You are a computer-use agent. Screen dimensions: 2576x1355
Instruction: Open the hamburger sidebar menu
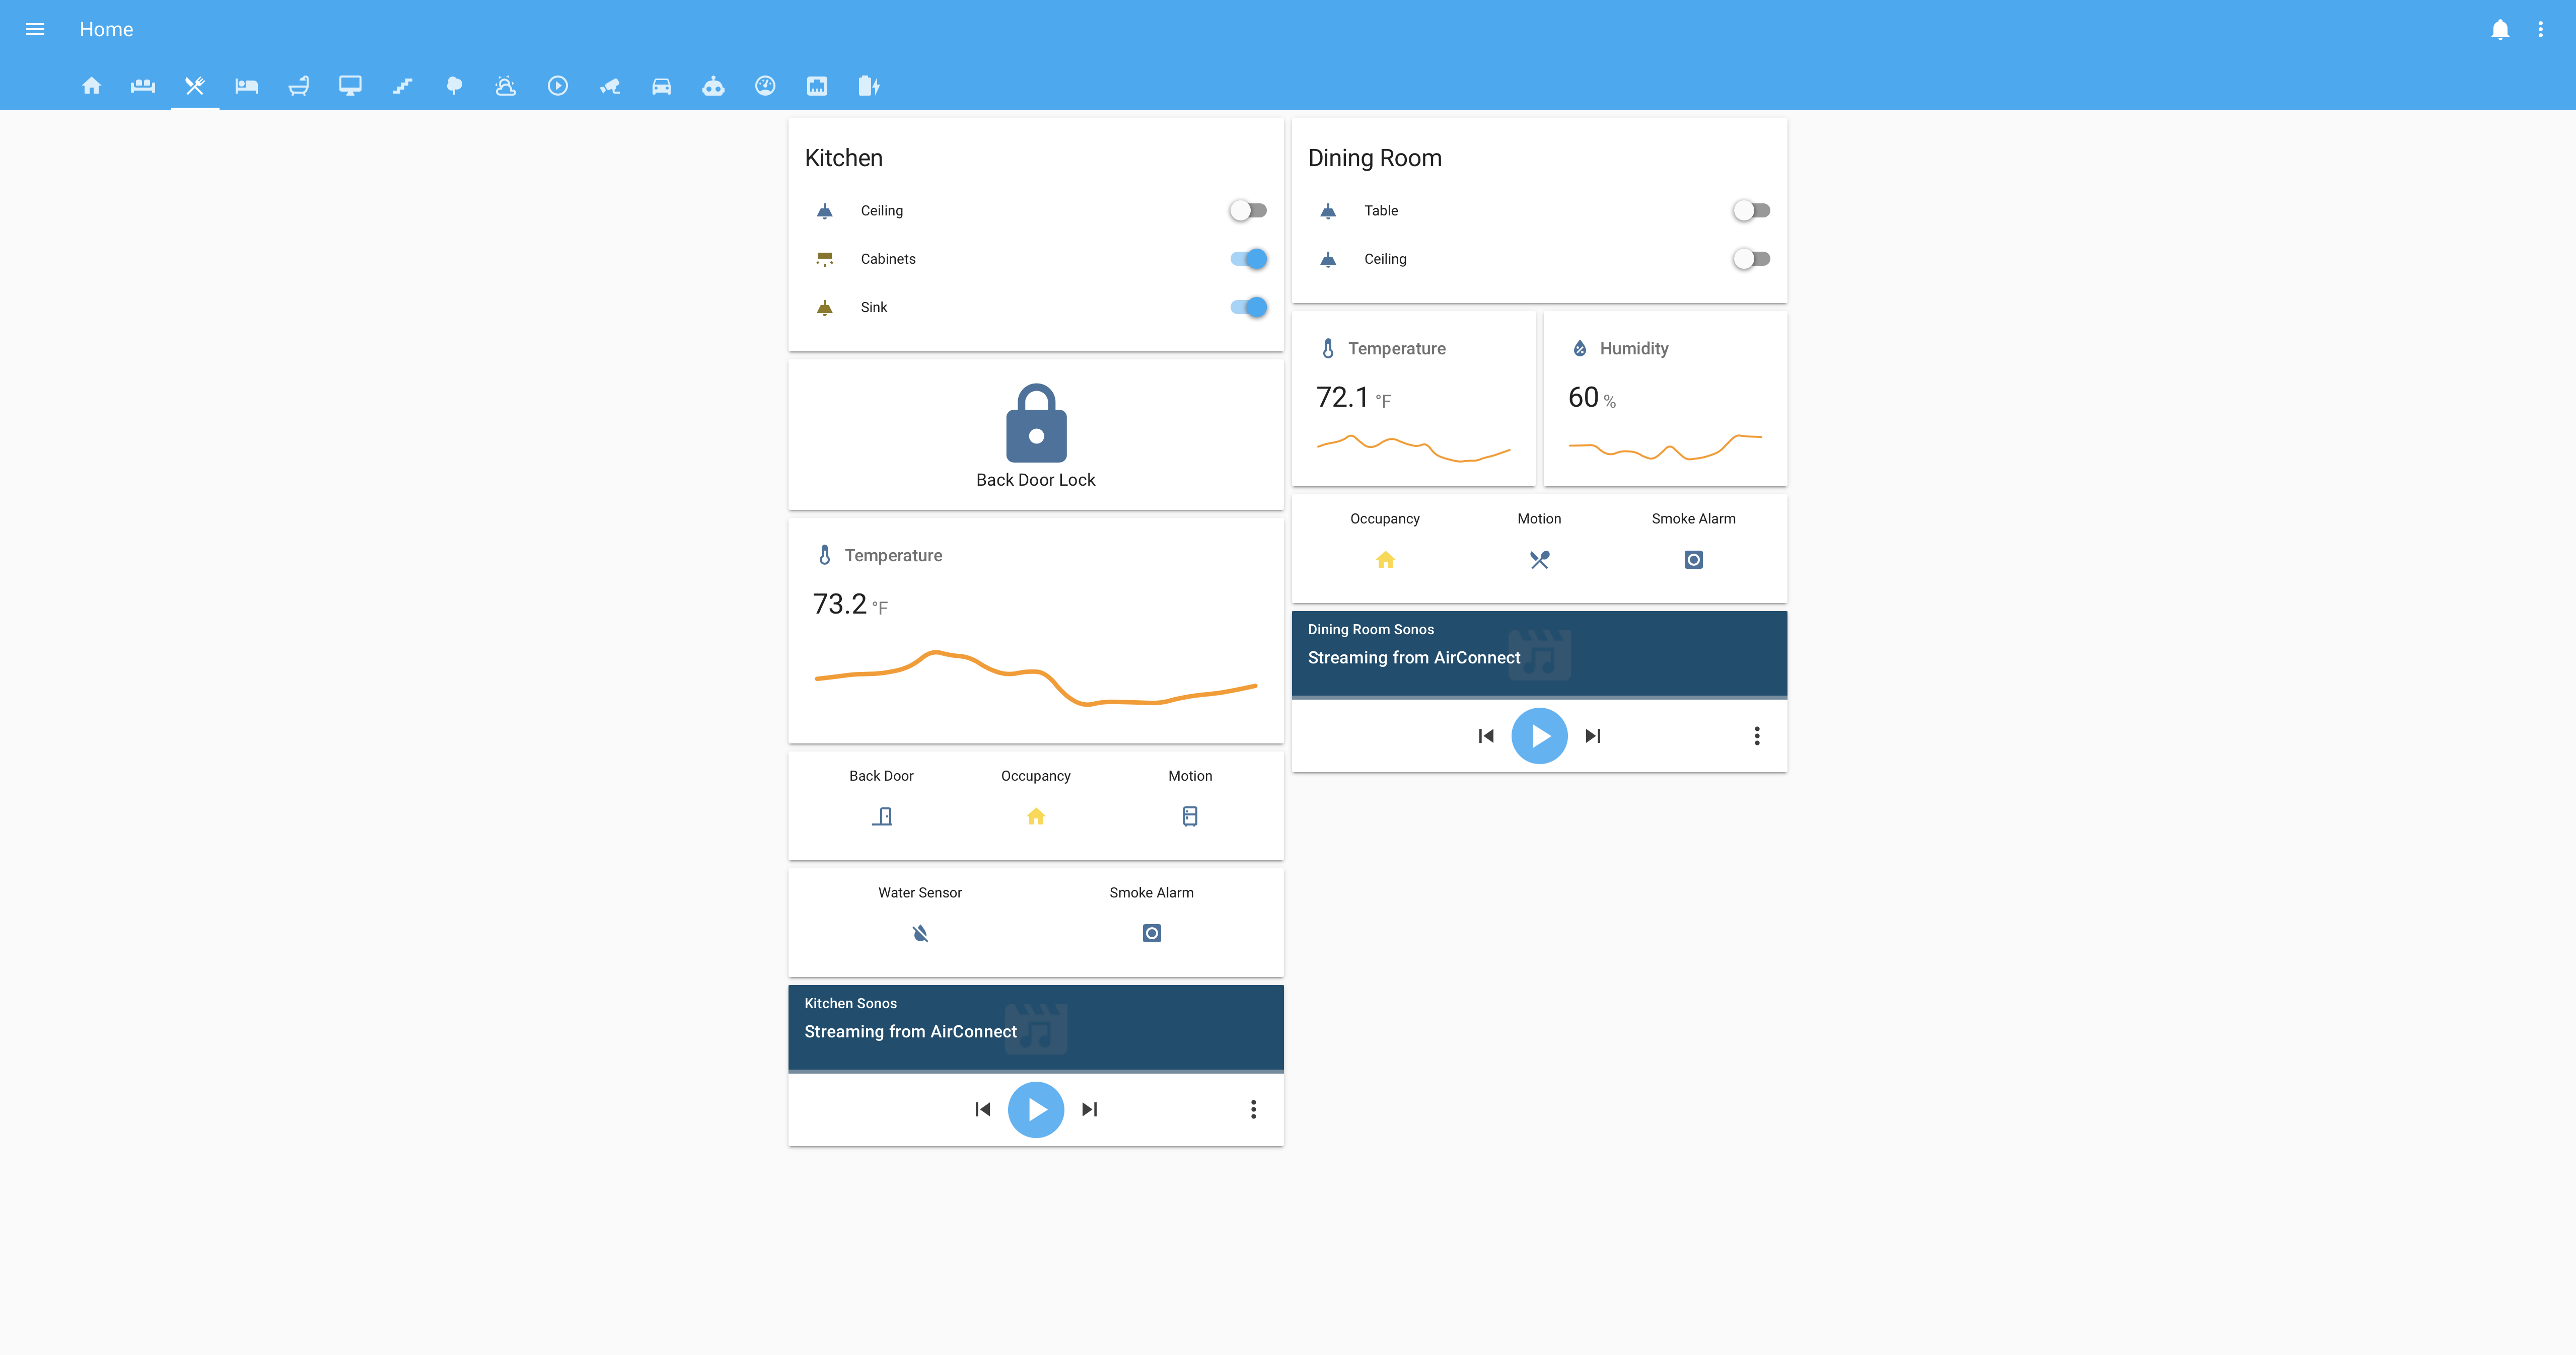tap(35, 29)
